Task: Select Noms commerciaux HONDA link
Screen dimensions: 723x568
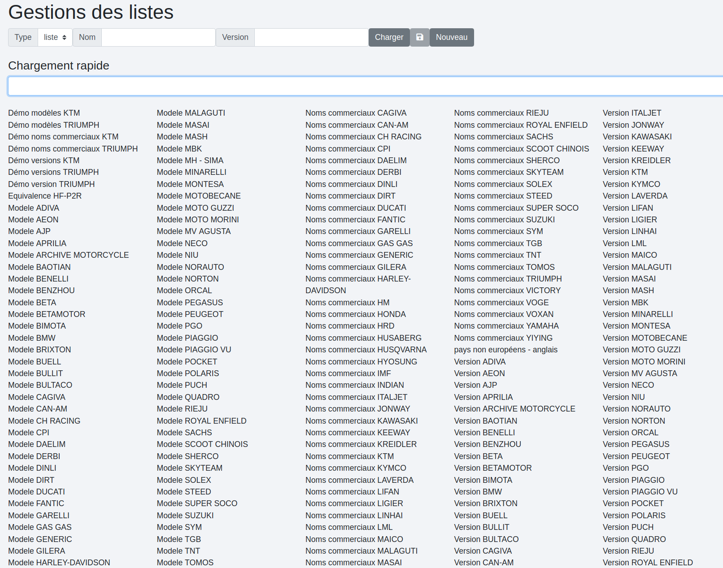Action: 355,314
